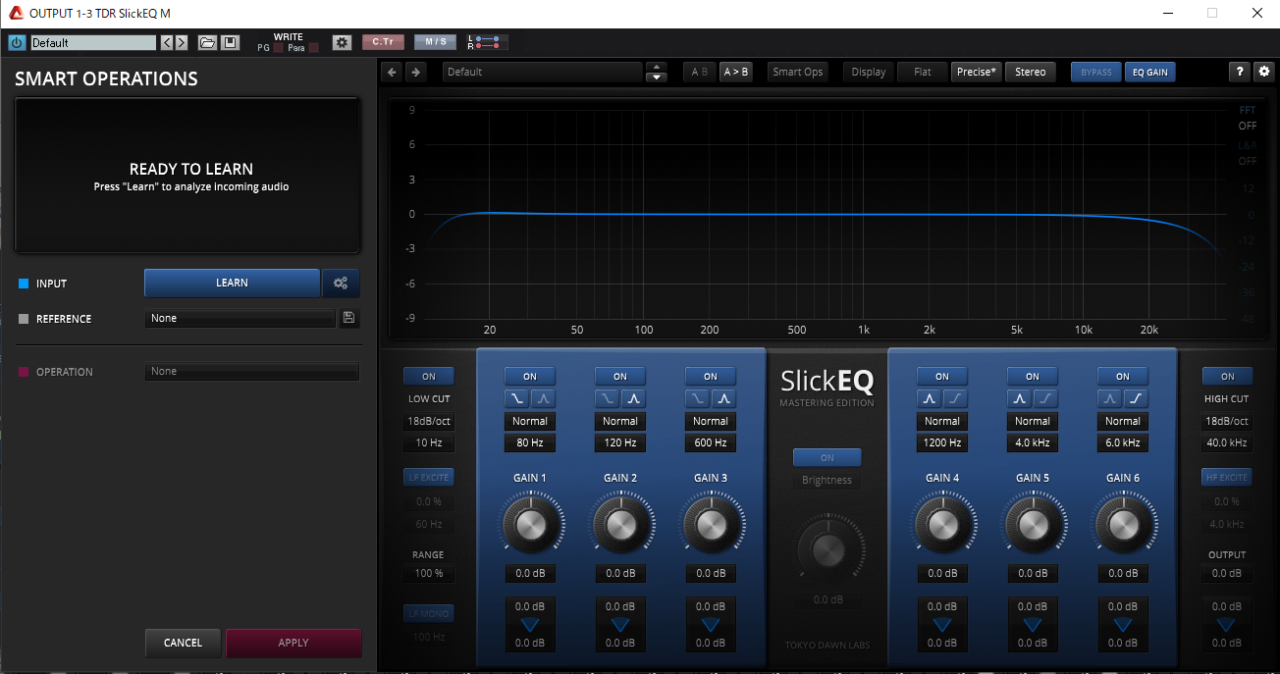Go to the next host preset
This screenshot has width=1280, height=674.
click(x=182, y=42)
